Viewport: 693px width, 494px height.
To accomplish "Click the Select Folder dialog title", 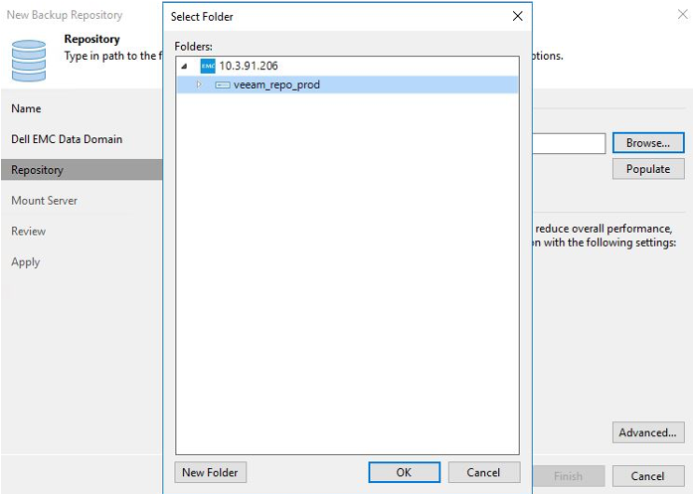I will point(202,17).
